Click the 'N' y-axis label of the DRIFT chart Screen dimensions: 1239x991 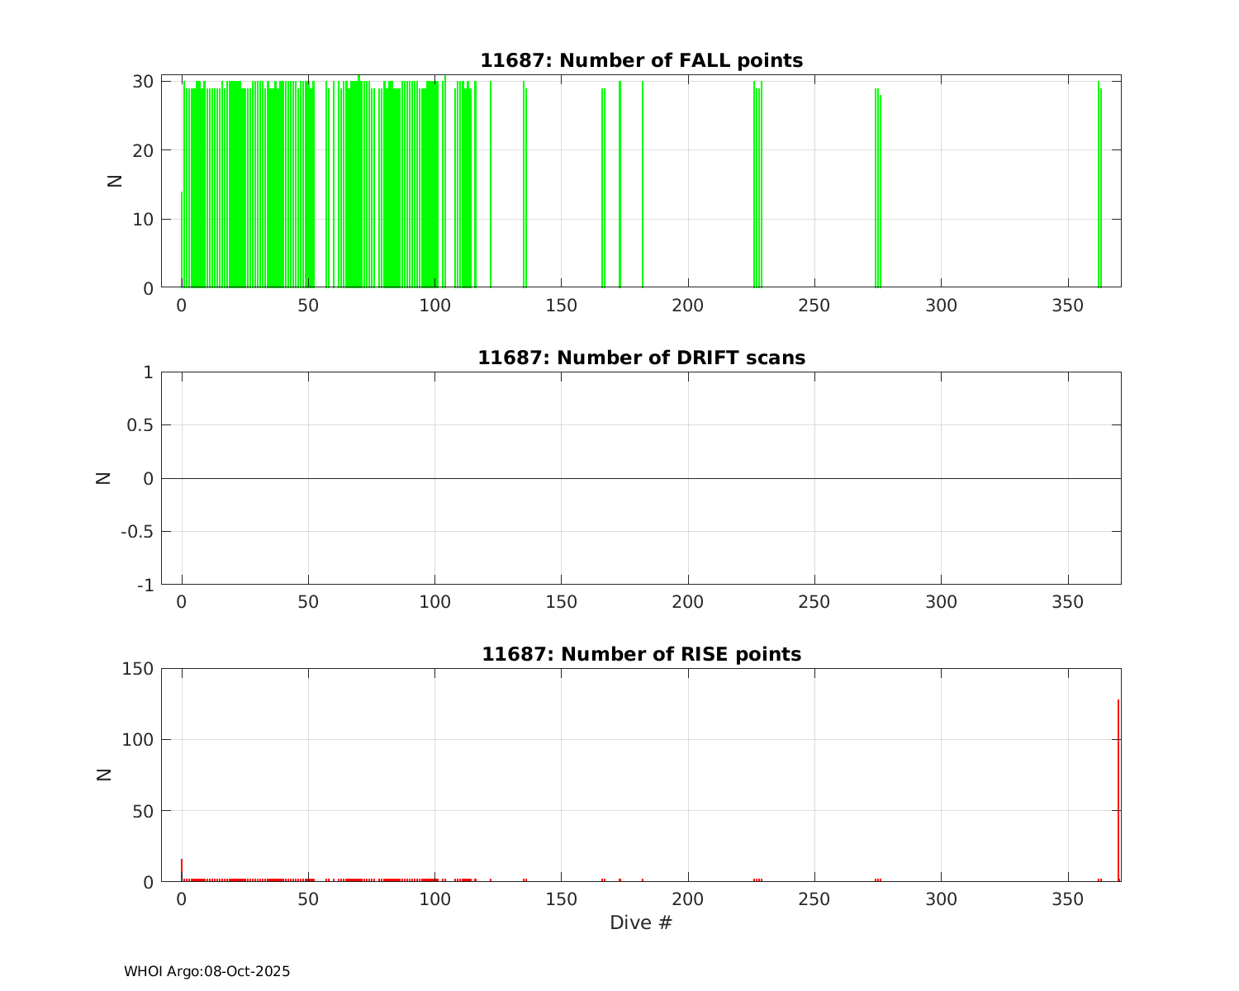tap(104, 477)
